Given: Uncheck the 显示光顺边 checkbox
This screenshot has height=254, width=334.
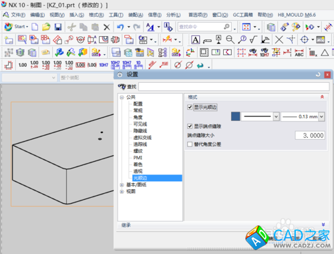Looking at the screenshot, I should click(190, 108).
